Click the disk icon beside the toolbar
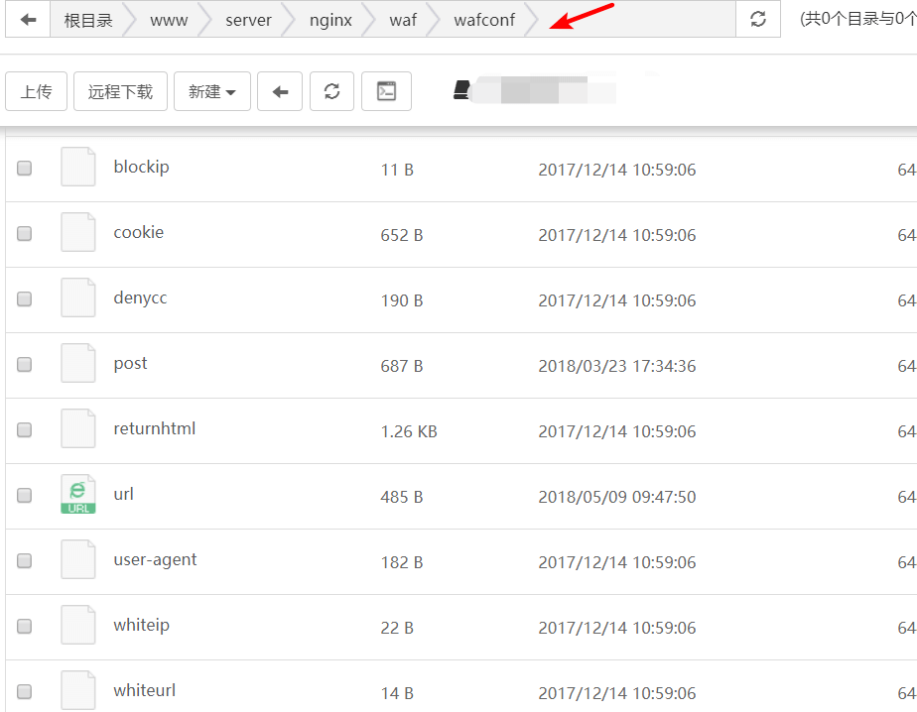 [462, 90]
